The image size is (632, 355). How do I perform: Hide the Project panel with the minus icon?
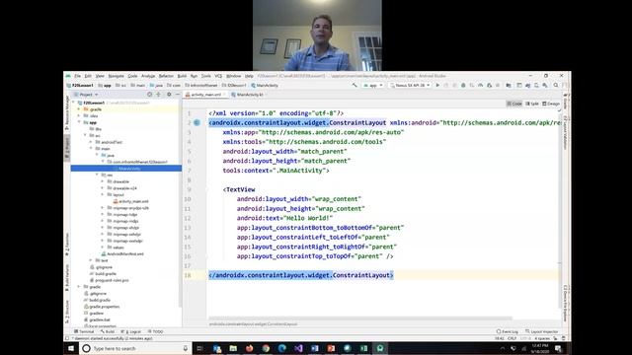pyautogui.click(x=178, y=95)
